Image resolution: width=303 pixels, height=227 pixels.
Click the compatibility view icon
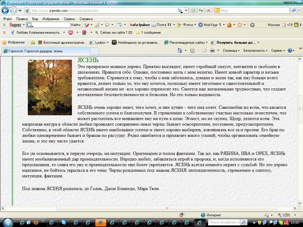193,11
